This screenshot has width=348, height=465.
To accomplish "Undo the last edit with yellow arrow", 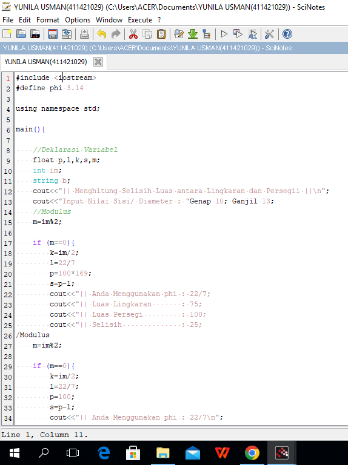I will [101, 34].
